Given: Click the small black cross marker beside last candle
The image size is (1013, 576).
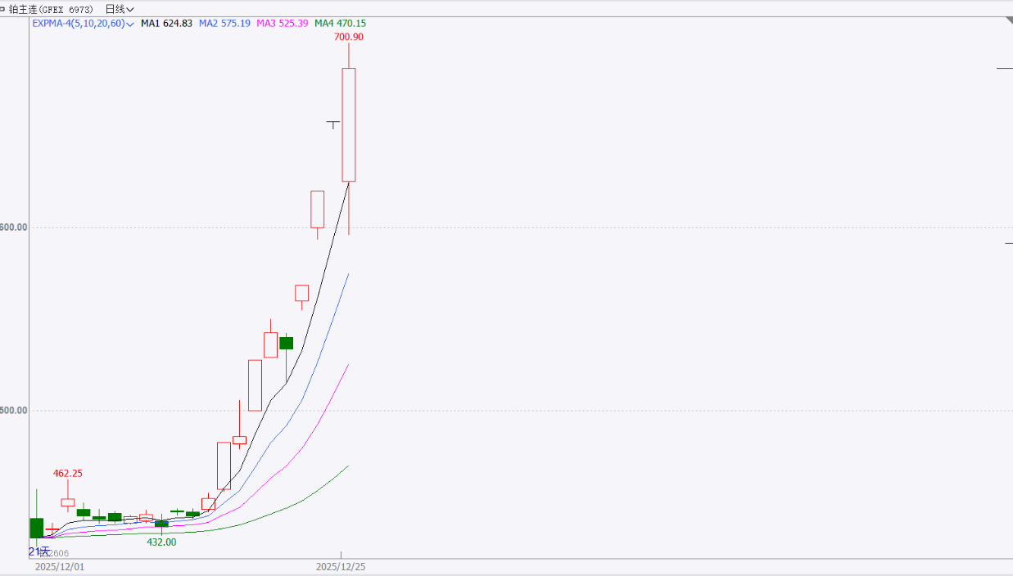Looking at the screenshot, I should 332,123.
